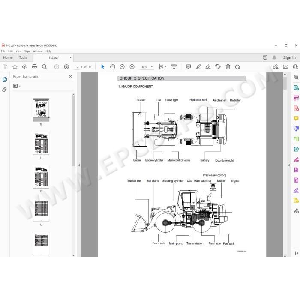
Task: Click the Hydraulic tank label
Action: [198, 100]
